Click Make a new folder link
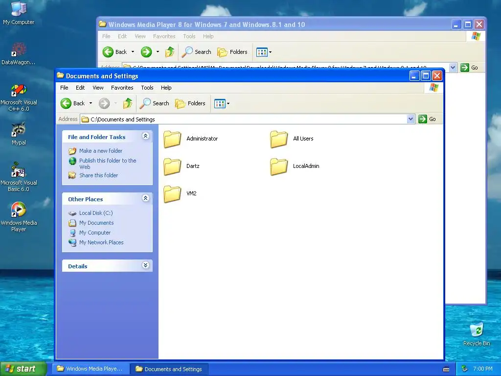This screenshot has height=376, width=501. (x=101, y=151)
